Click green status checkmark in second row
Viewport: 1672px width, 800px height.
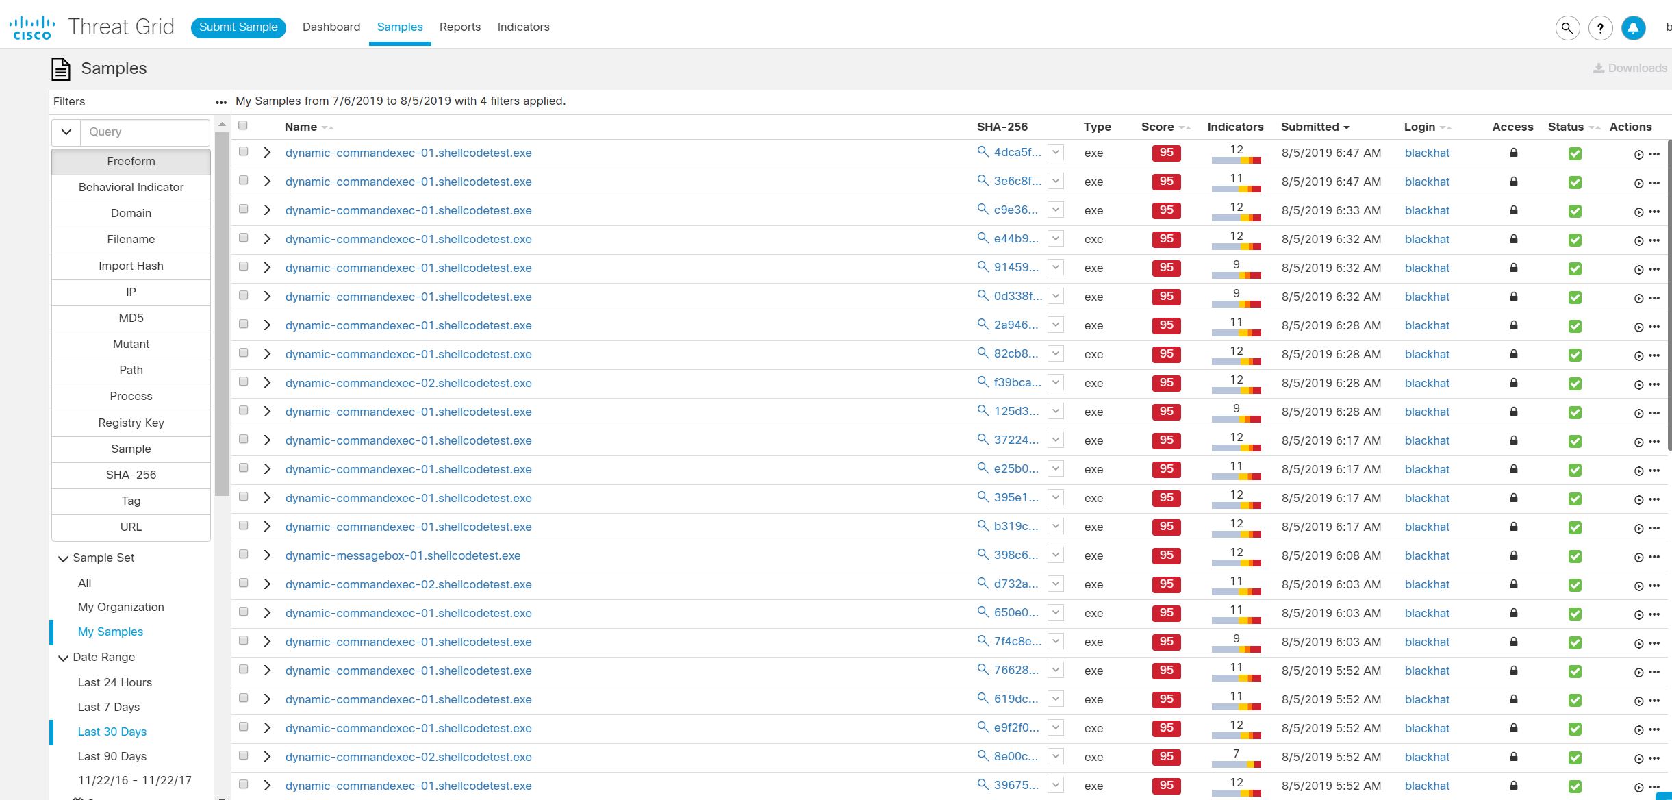point(1575,182)
